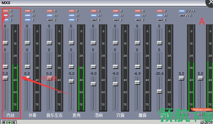Mute the 混响 channel with its M button
The image size is (213, 124).
(94, 15)
